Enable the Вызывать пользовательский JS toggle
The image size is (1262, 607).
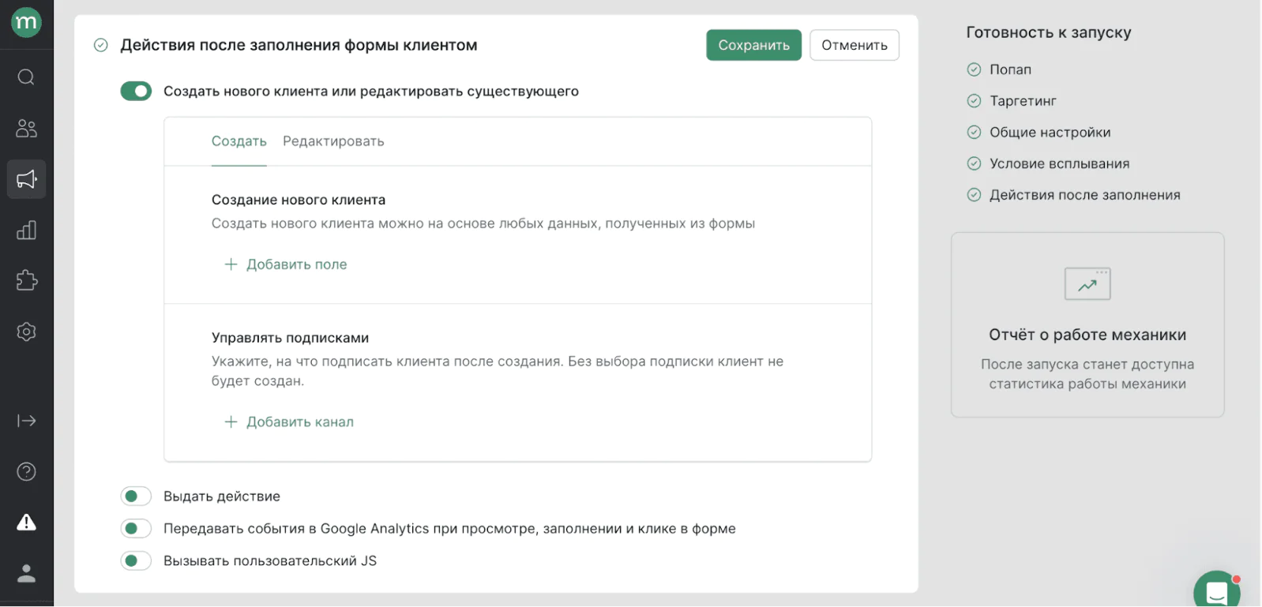point(136,561)
